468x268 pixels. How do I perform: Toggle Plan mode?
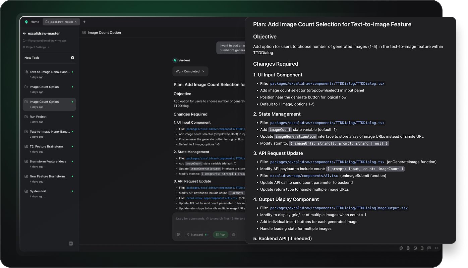click(x=221, y=235)
